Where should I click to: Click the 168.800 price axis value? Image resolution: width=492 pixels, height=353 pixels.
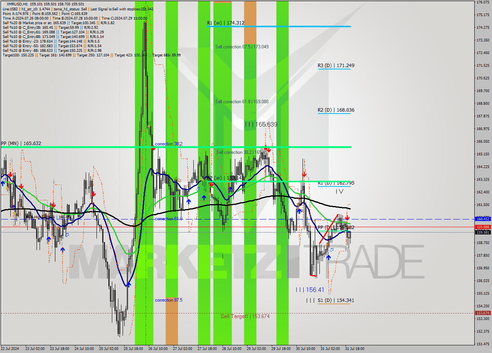tap(482, 104)
